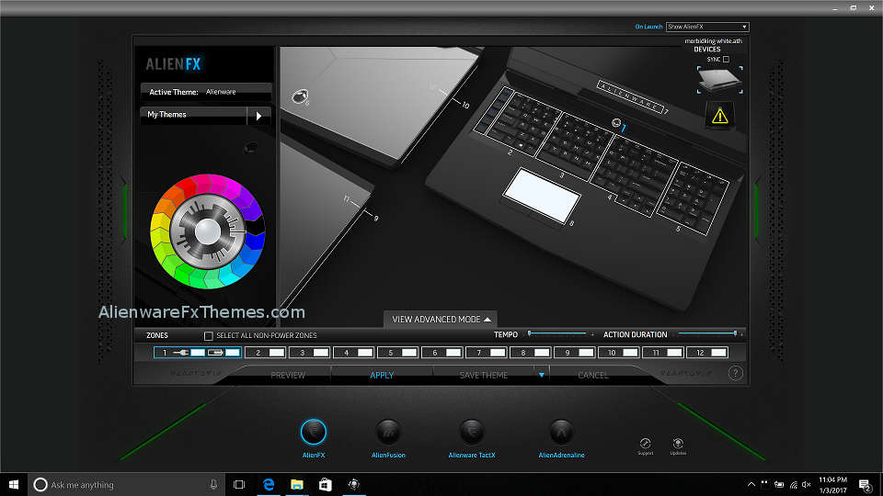Click the Save Theme button
Viewport: 883px width, 496px height.
[483, 375]
